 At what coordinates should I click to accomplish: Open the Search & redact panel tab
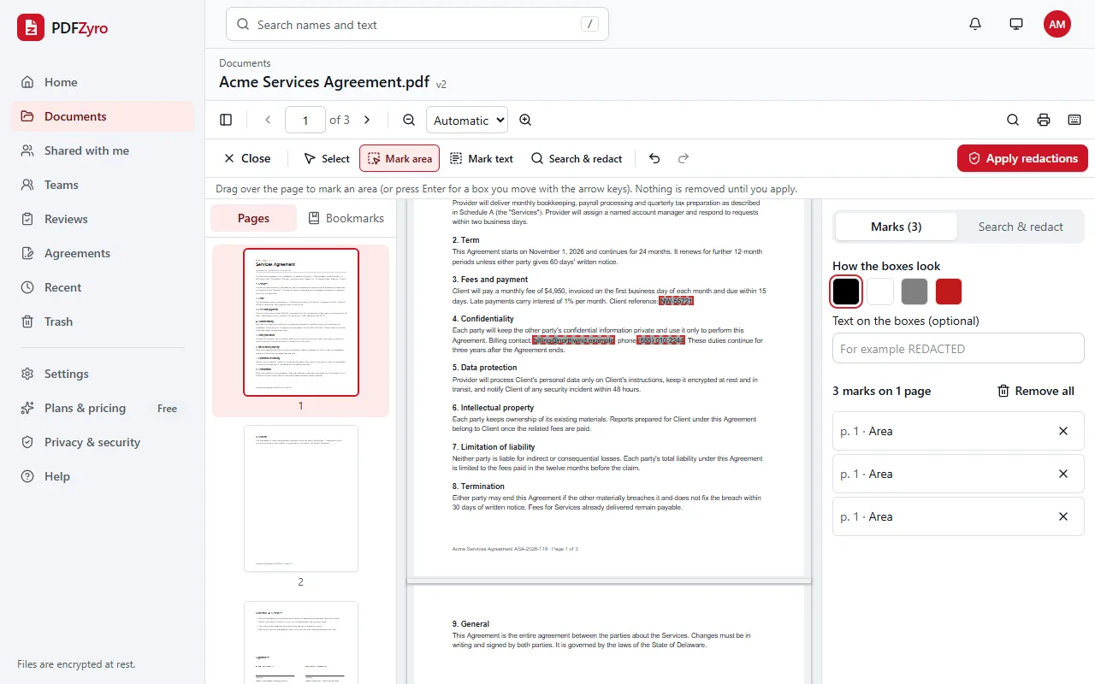click(1021, 227)
